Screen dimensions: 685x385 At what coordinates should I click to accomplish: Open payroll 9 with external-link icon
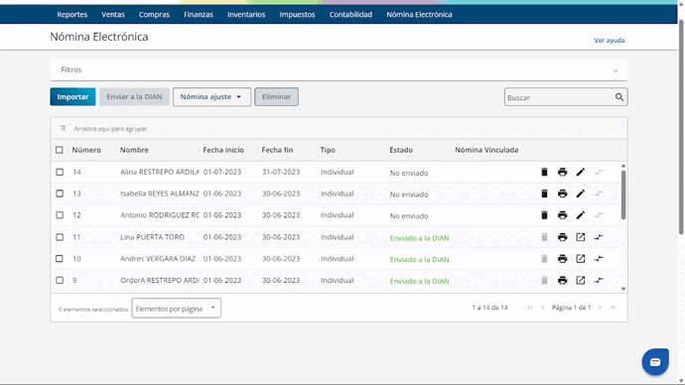tap(580, 280)
